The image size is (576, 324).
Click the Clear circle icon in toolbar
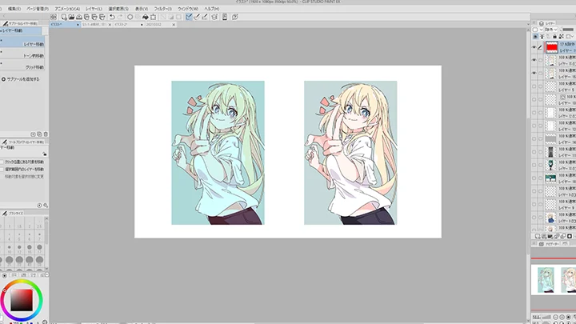130,17
